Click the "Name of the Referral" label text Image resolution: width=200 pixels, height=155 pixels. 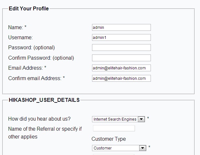[45, 129]
